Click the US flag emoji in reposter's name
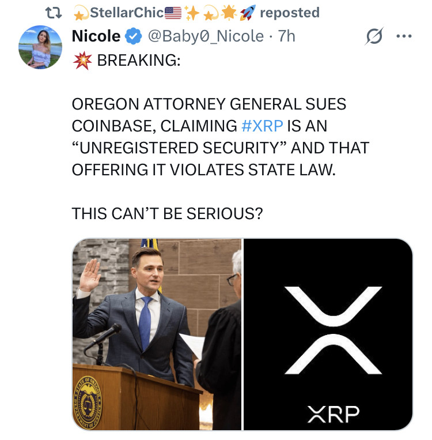432x440 pixels. (173, 12)
